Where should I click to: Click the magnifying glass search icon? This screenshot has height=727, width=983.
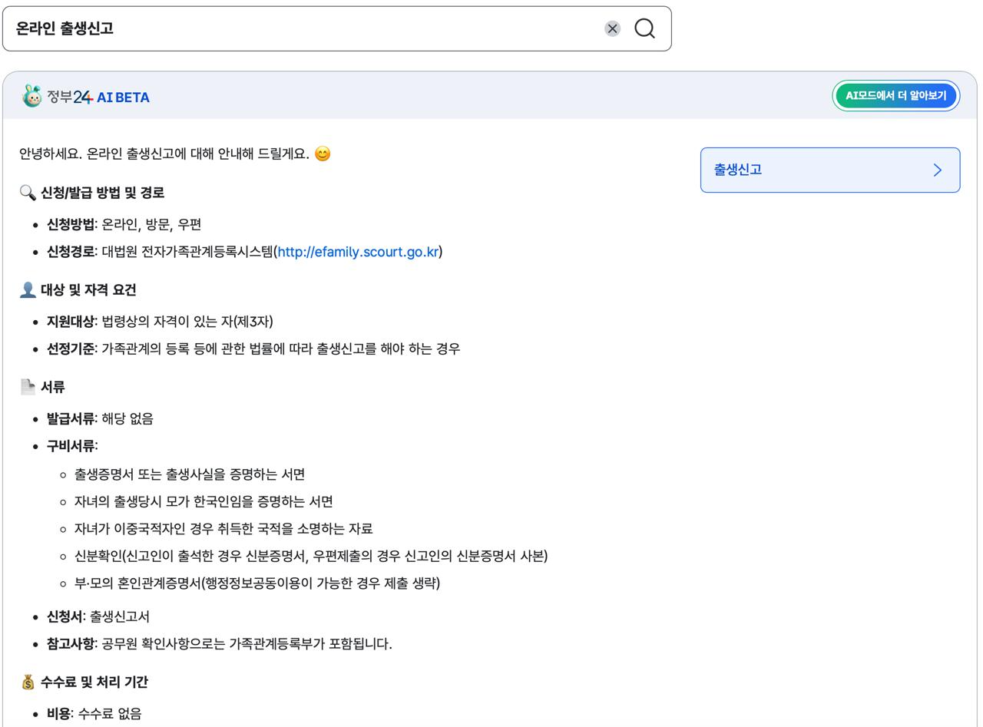pos(645,29)
